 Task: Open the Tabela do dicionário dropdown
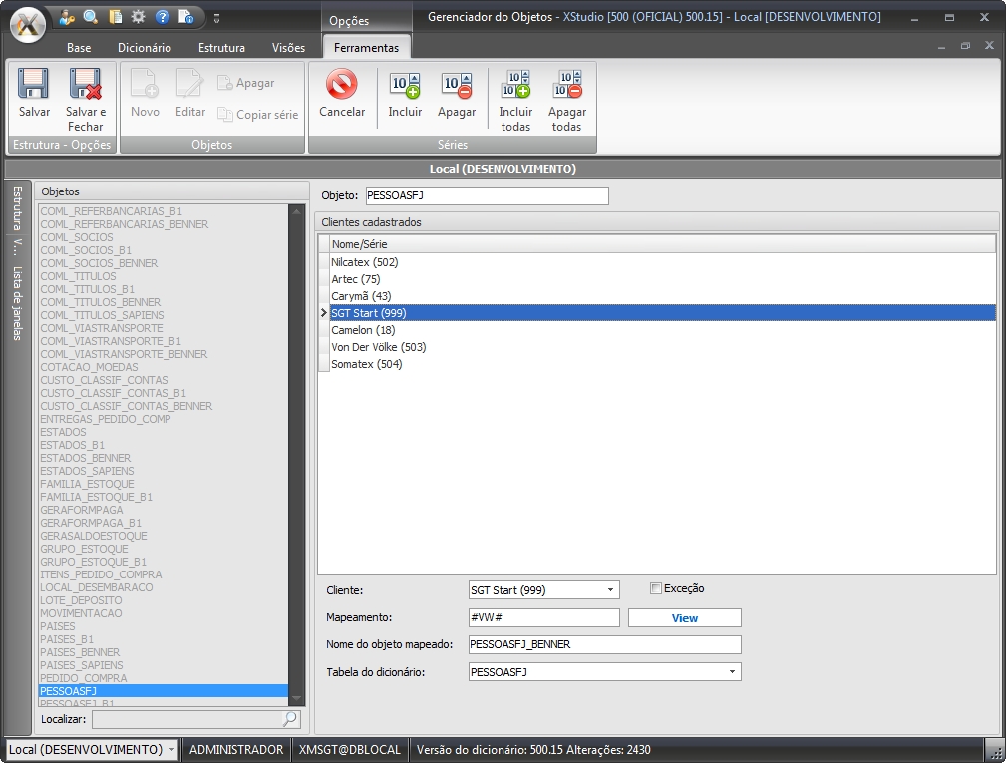point(733,672)
